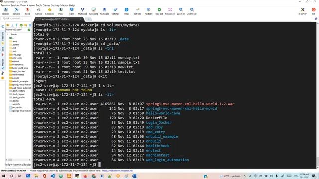
Task: Select Dockerfile in SFTP browser
Action: 15,107
